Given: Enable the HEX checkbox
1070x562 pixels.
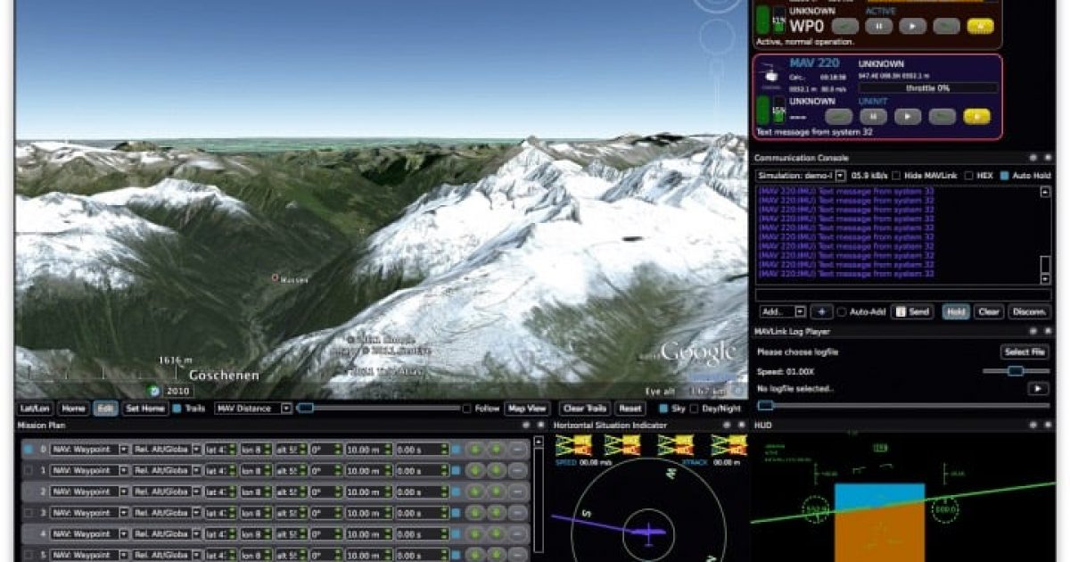Looking at the screenshot, I should point(968,176).
